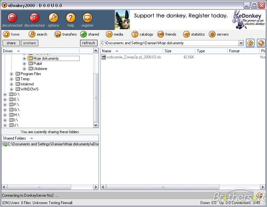The width and height of the screenshot is (267, 207).
Task: Click the help question mark icon
Action: [x=71, y=18]
